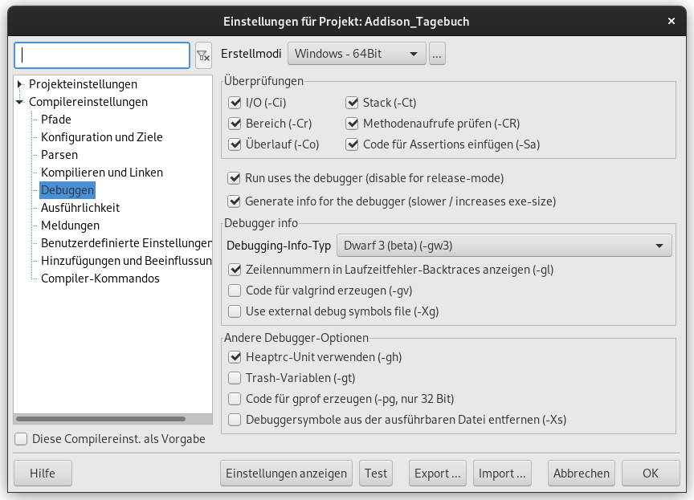This screenshot has height=500, width=694.
Task: Focus the settings filter search field
Action: pos(102,55)
